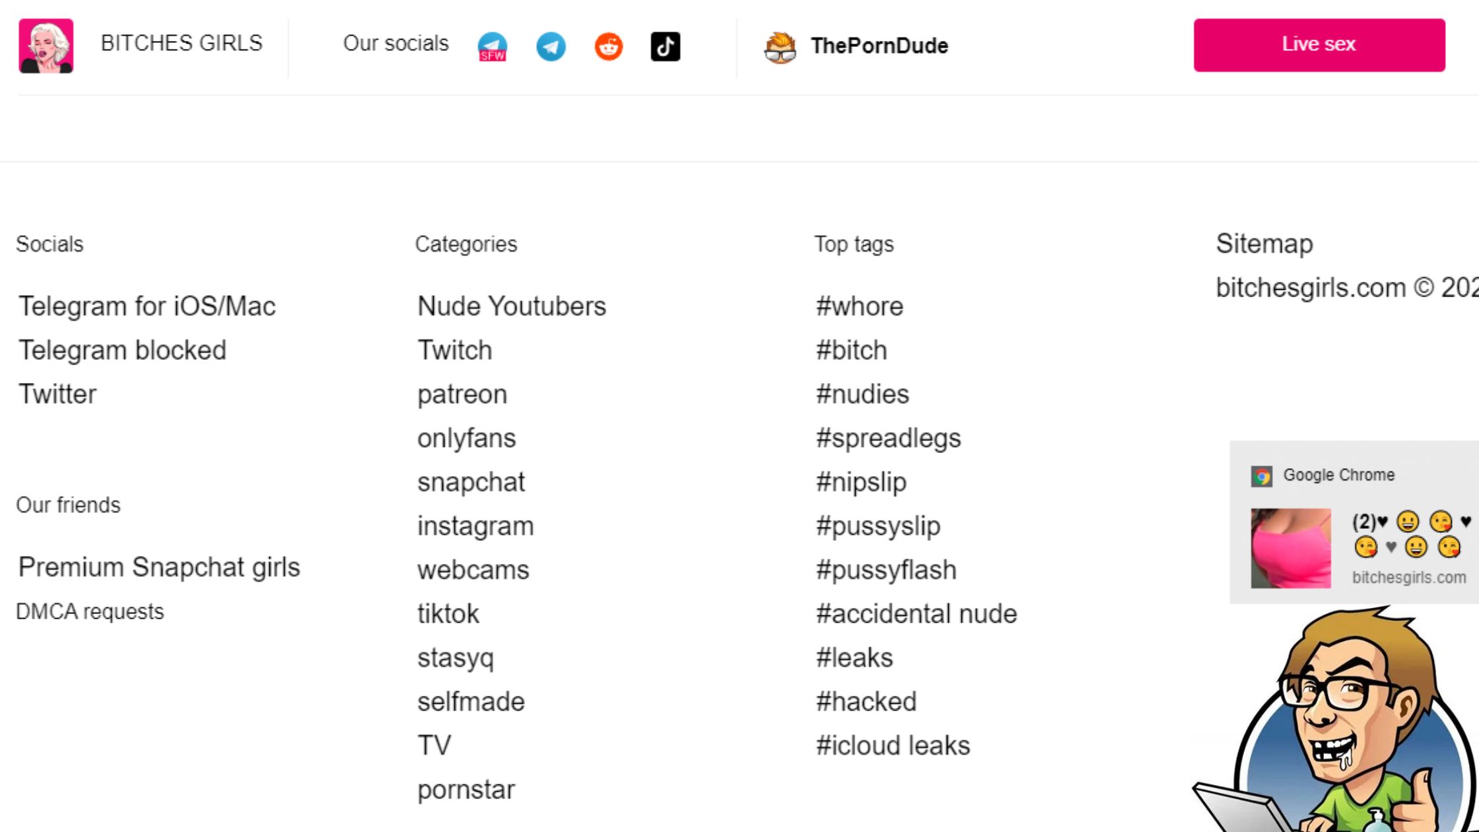1479x832 pixels.
Task: Click the ThePornDude mascot head icon
Action: tap(780, 46)
